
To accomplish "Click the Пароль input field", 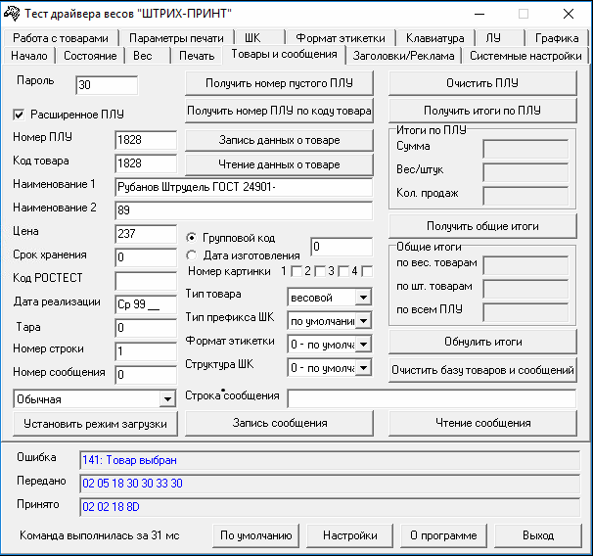I will click(107, 85).
